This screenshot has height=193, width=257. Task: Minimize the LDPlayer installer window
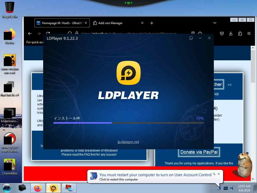pos(200,38)
